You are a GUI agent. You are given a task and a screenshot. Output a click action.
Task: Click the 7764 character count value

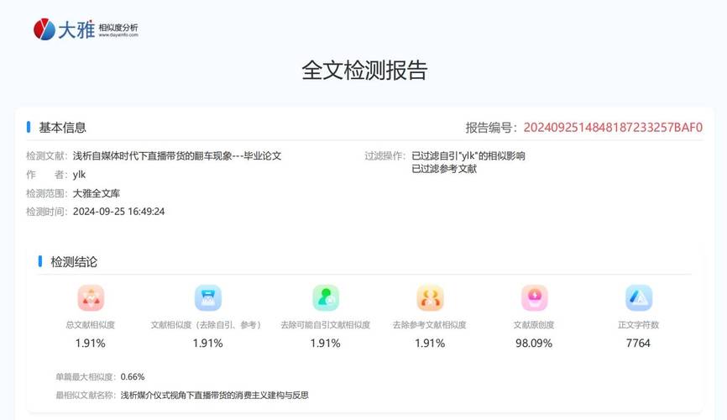pos(639,343)
